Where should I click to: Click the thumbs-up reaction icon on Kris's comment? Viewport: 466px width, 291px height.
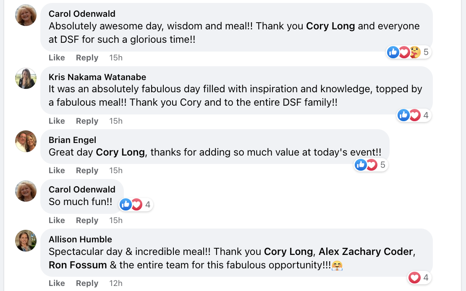click(403, 115)
